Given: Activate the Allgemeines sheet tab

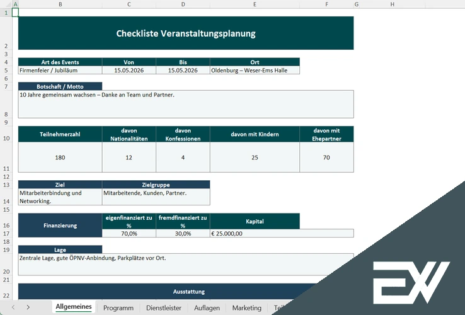Looking at the screenshot, I should point(74,307).
